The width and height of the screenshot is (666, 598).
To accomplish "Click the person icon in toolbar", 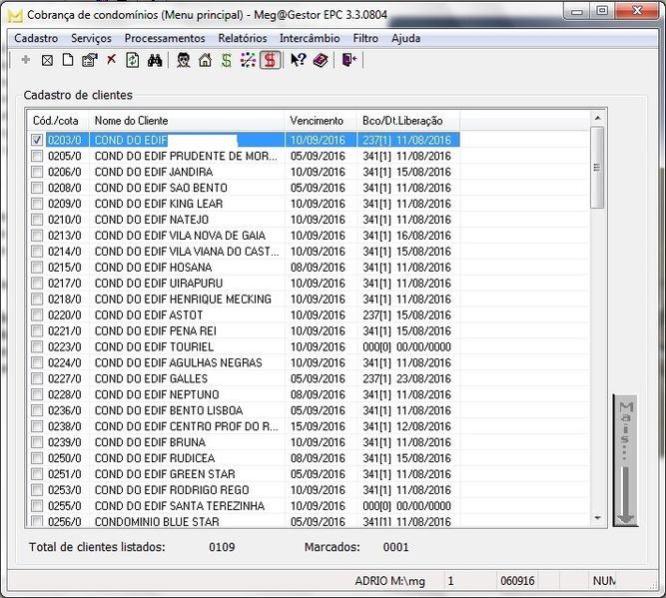I will click(x=184, y=61).
